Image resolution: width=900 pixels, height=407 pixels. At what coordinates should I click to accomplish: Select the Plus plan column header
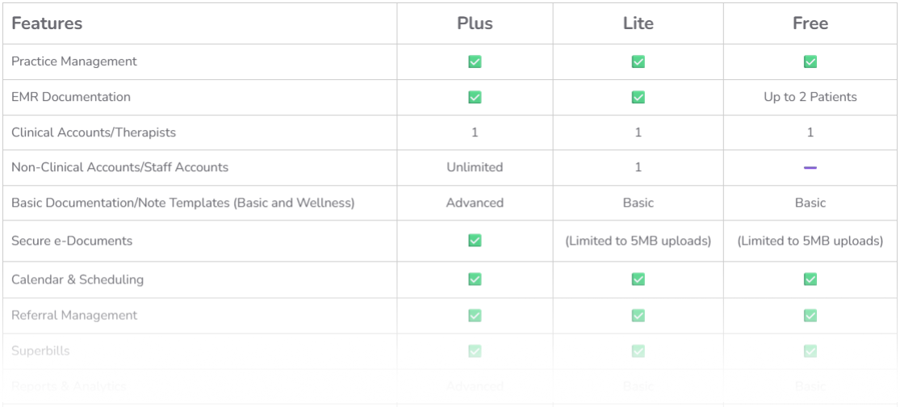475,23
